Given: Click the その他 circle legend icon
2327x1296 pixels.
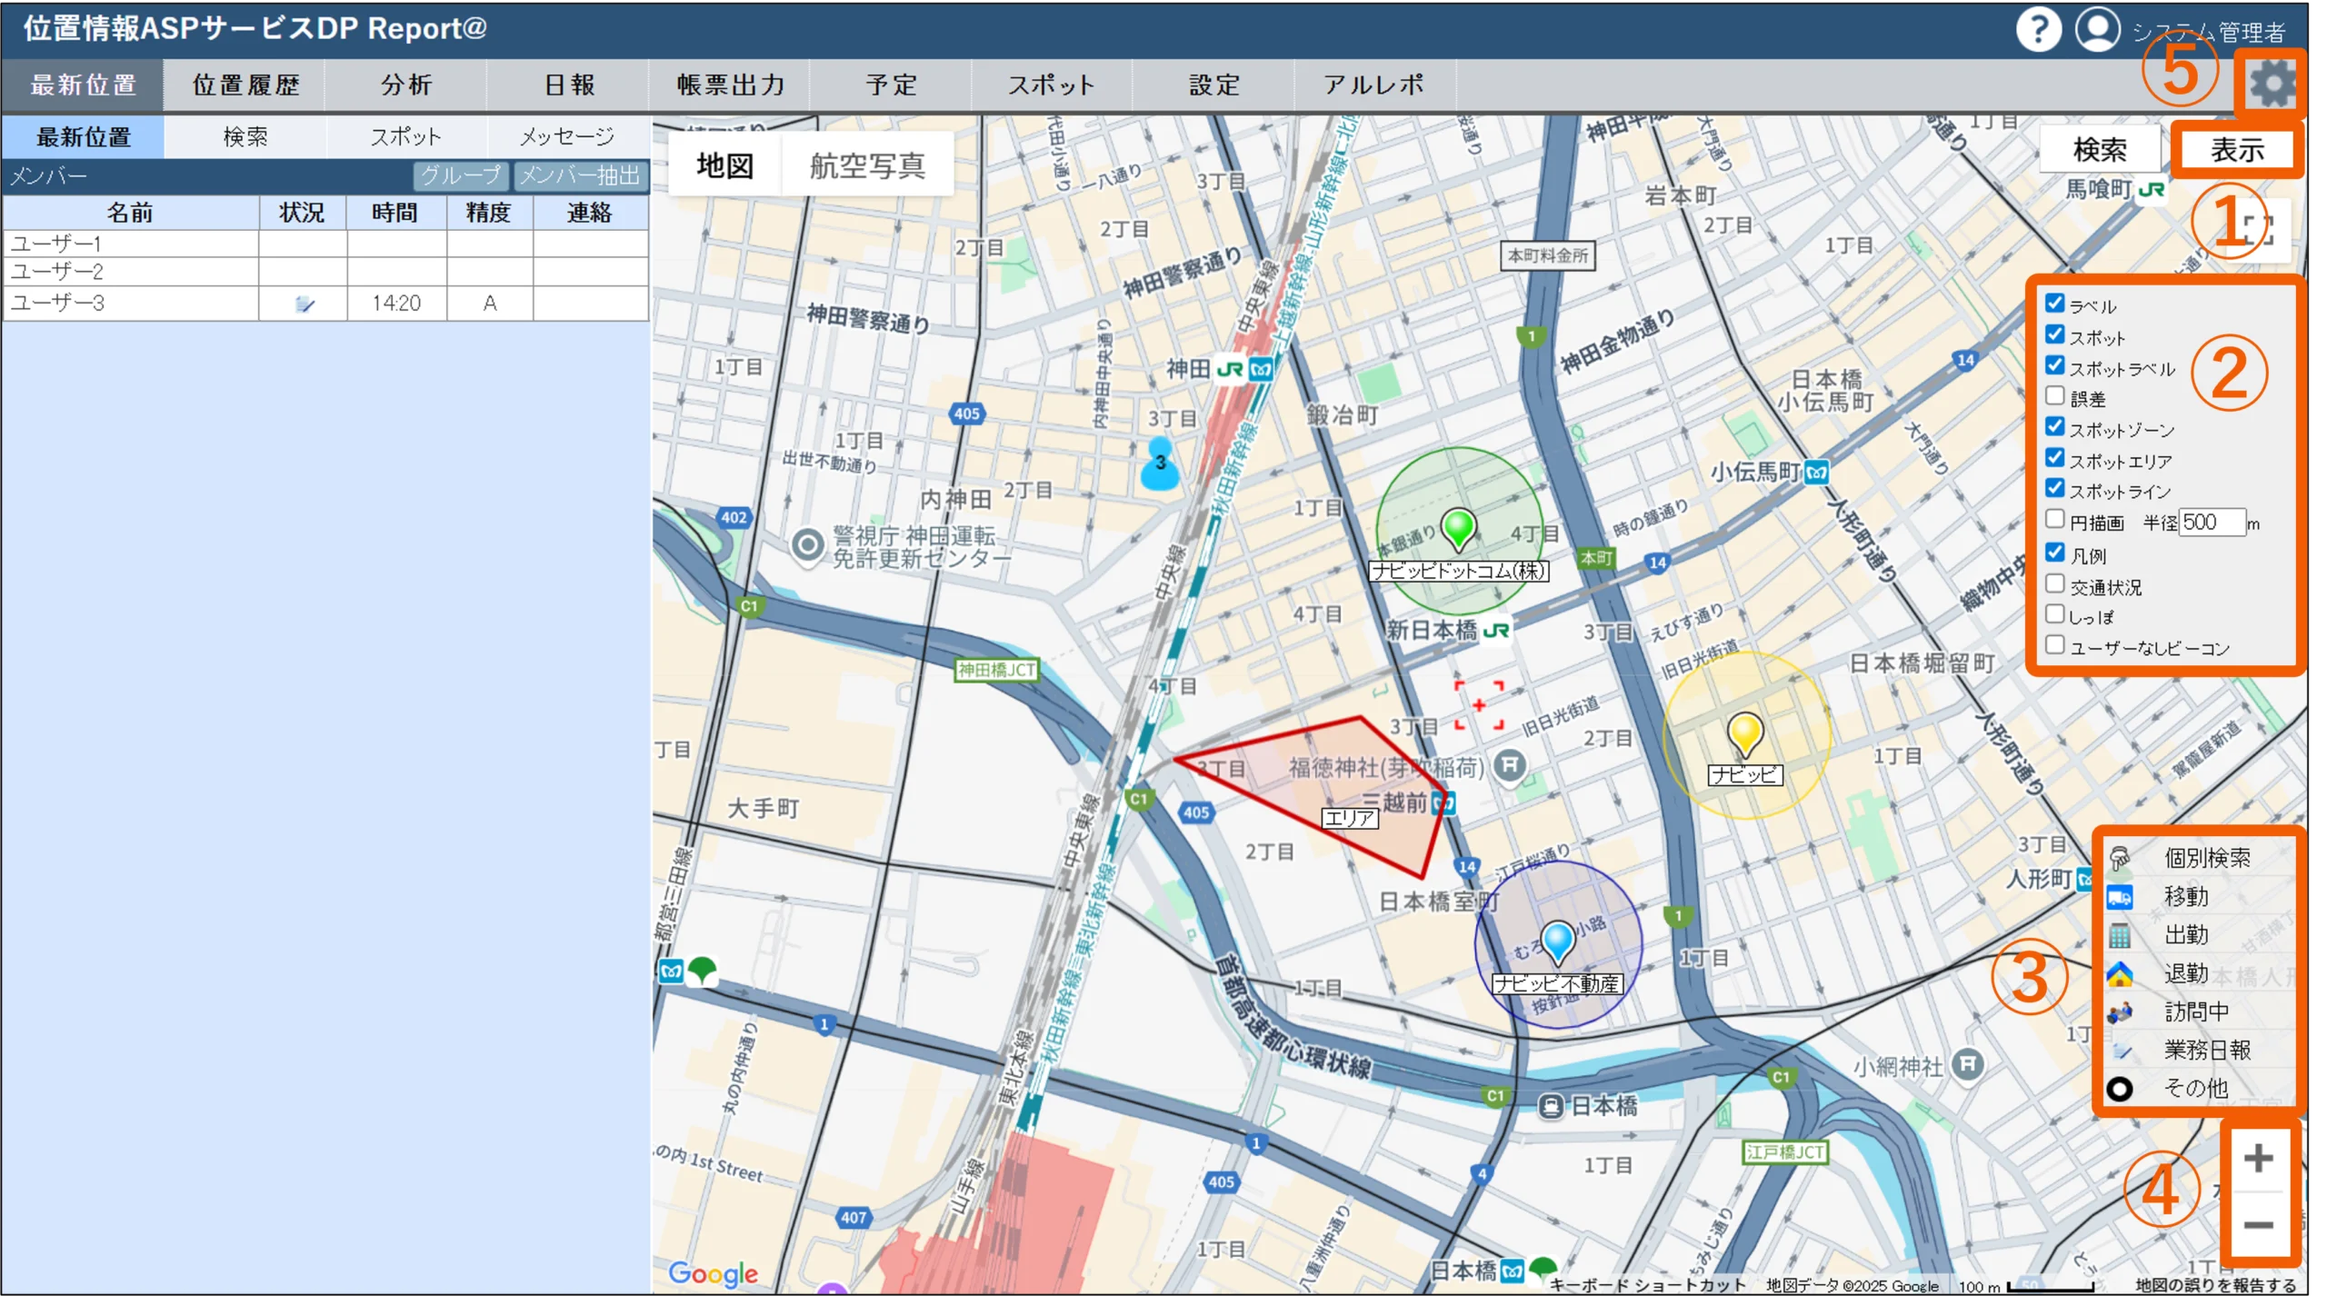Looking at the screenshot, I should (x=2118, y=1088).
